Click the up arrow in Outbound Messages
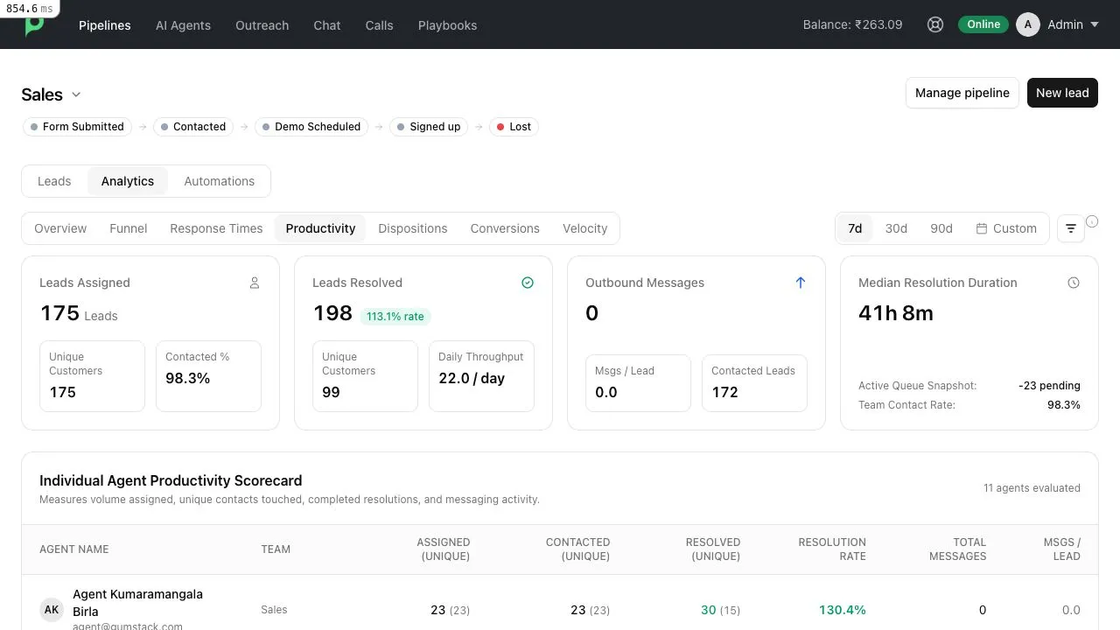Image resolution: width=1120 pixels, height=630 pixels. click(x=801, y=283)
